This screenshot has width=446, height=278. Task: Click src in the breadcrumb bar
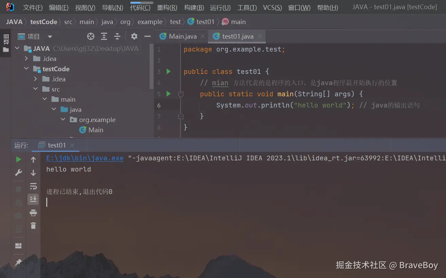68,22
